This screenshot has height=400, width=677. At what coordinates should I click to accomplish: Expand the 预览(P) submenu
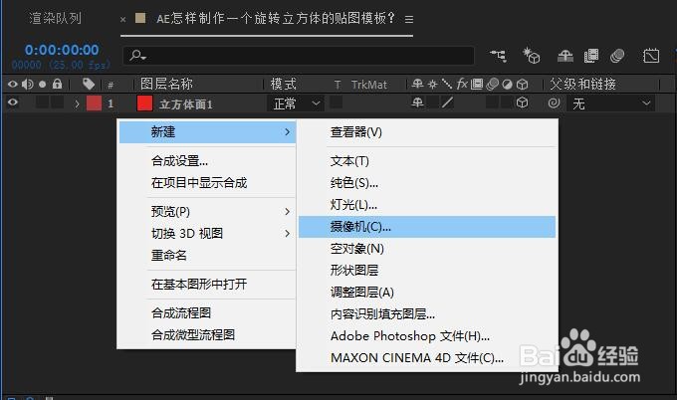point(207,211)
